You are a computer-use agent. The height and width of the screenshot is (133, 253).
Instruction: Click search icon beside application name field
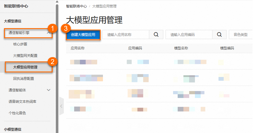(x=156, y=34)
